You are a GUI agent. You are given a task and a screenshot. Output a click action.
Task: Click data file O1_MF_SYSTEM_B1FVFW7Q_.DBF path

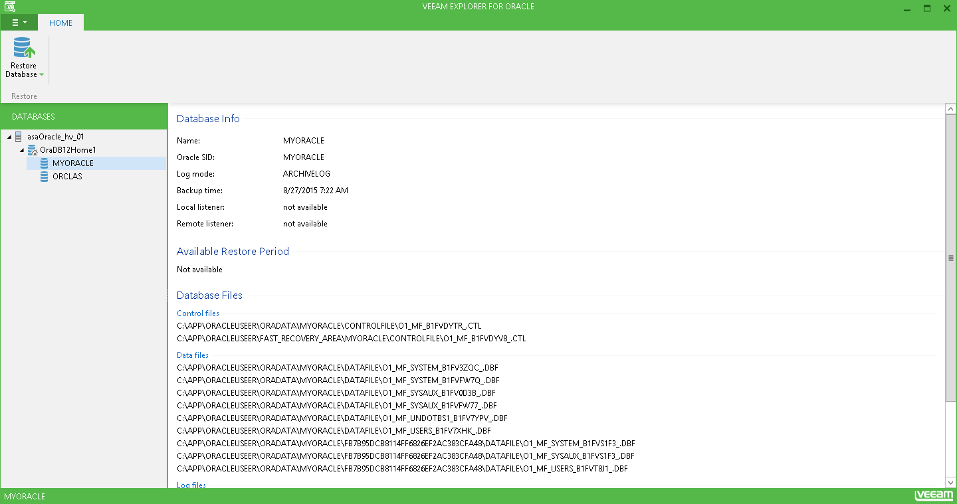(338, 380)
